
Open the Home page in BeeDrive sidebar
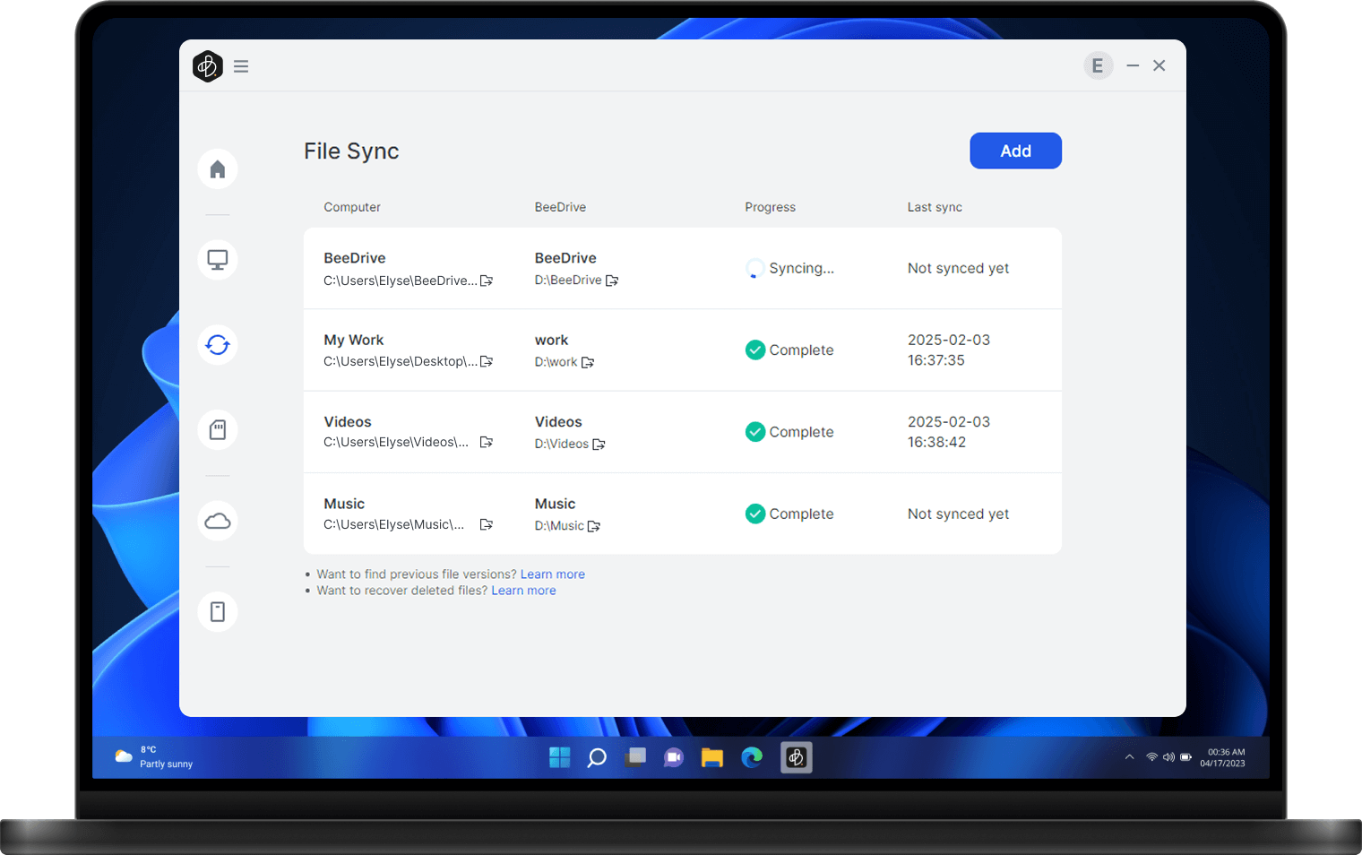tap(217, 168)
